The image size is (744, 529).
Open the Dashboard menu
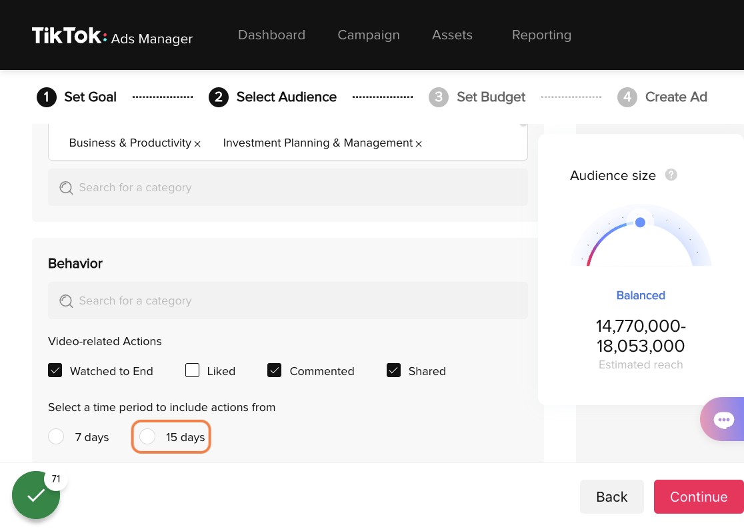pos(271,35)
